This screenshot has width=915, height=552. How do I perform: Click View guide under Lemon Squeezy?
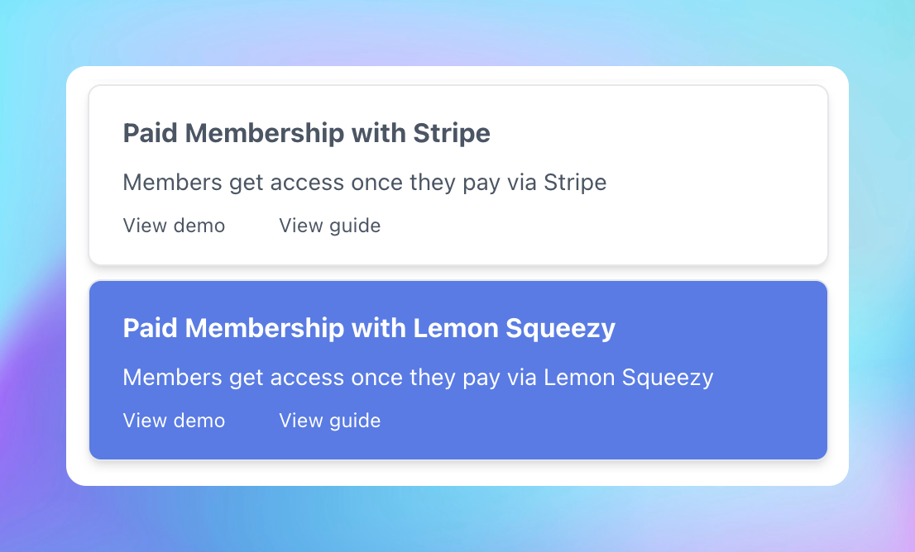329,421
